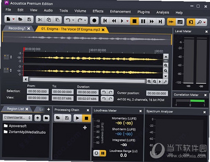Image resolution: width=210 pixels, height=162 pixels.
Task: Open the Analysis menu
Action: pyautogui.click(x=163, y=12)
